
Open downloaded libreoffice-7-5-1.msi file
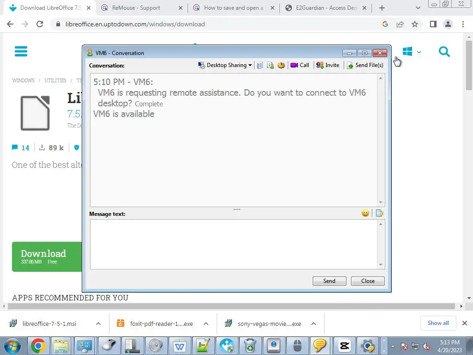49,324
